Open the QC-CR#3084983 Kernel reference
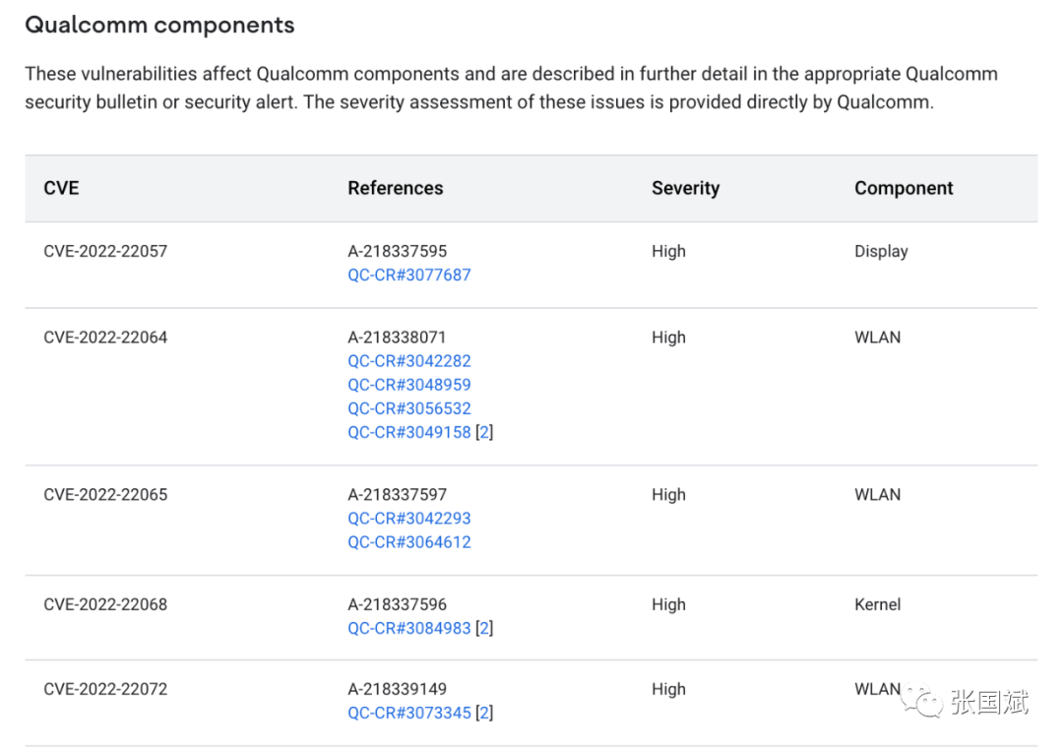Viewport: 1063px width, 749px height. 409,628
